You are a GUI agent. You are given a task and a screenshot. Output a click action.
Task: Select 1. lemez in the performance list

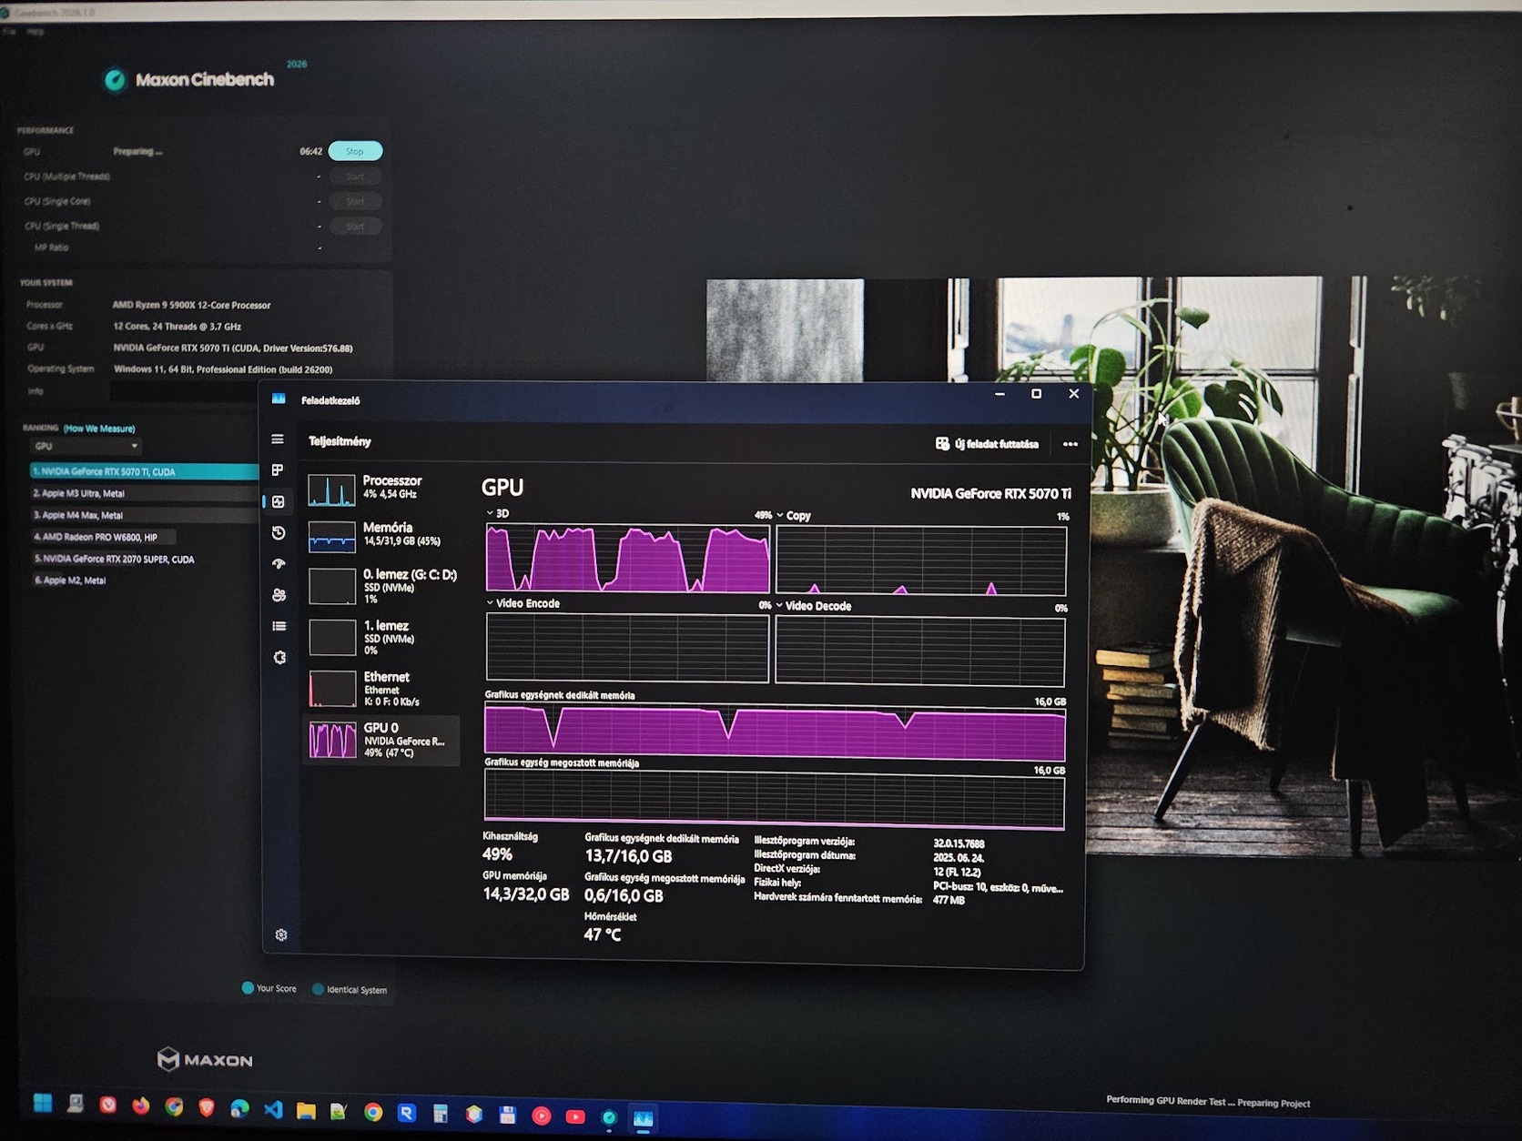[382, 637]
